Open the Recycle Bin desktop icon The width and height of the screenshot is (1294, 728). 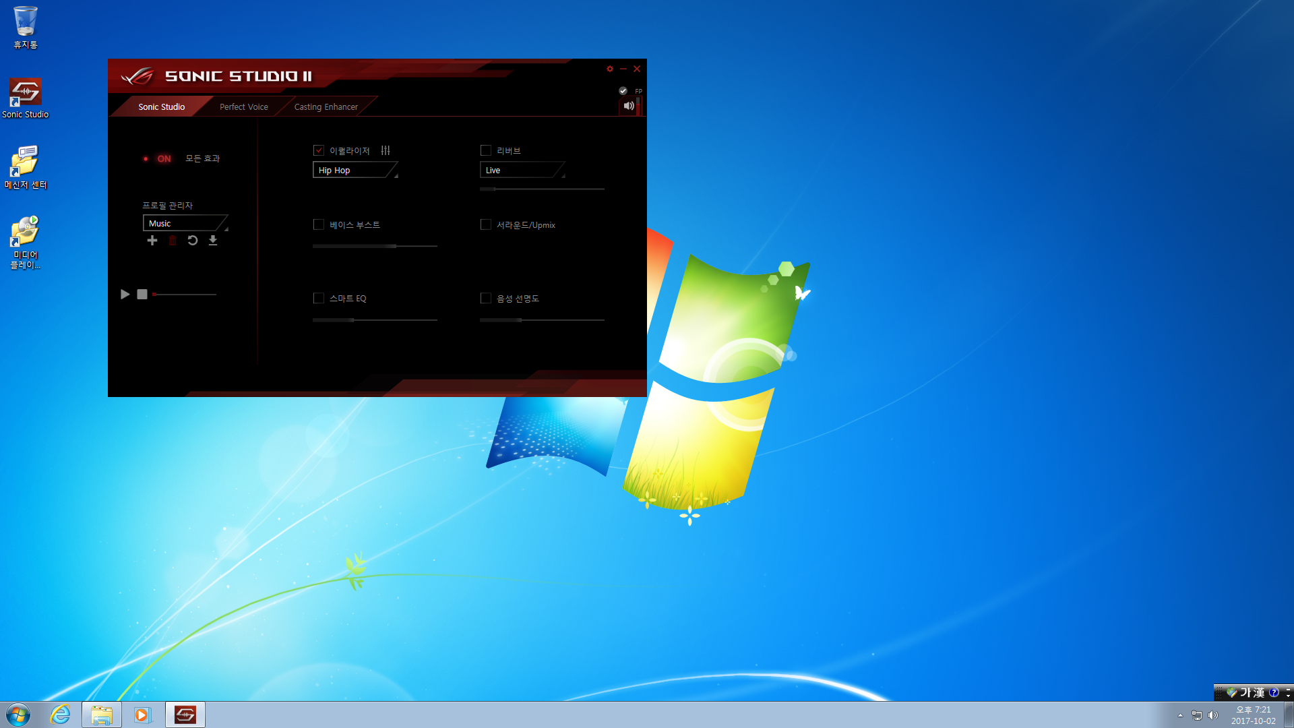(x=26, y=27)
